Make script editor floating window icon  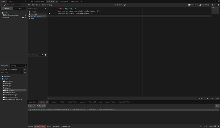click(219, 5)
